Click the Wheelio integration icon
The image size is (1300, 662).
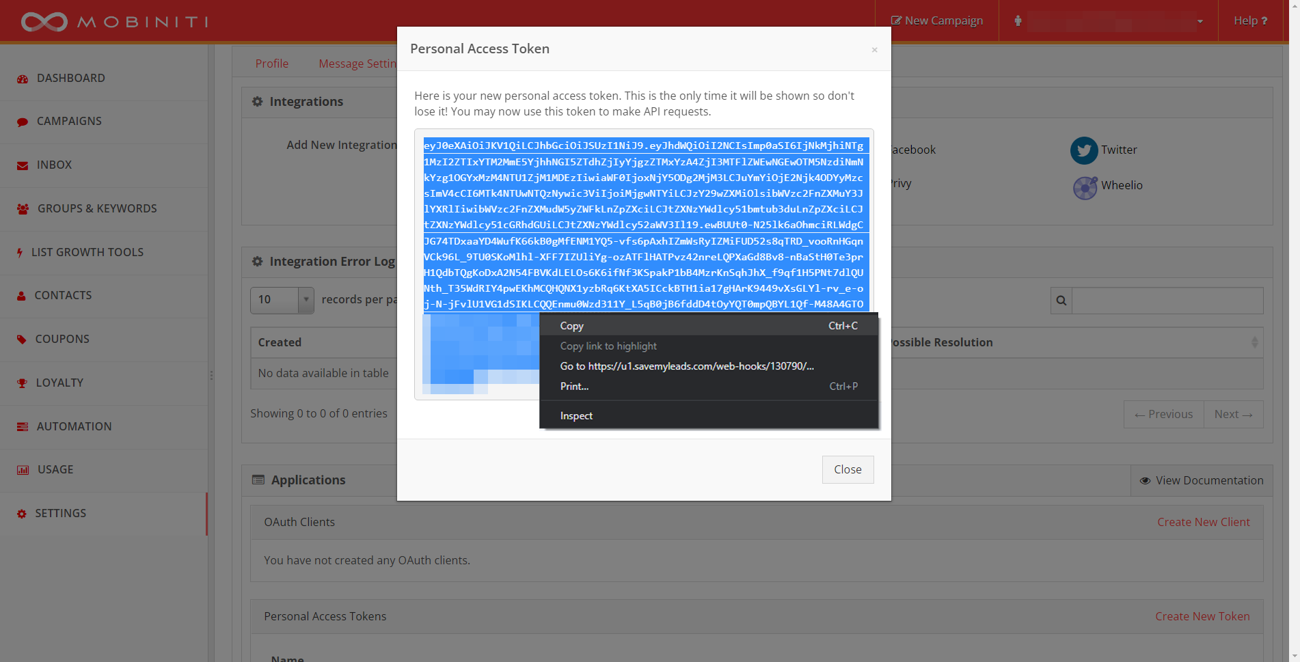[1085, 187]
